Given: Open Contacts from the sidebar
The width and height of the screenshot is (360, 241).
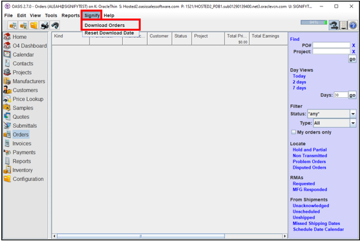Looking at the screenshot, I should pyautogui.click(x=19, y=63).
